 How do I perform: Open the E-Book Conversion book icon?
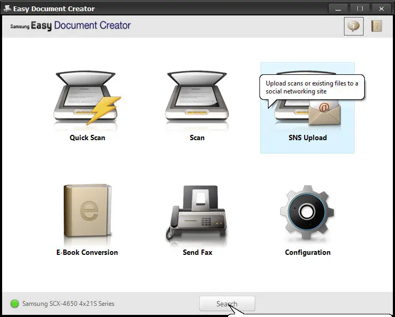87,211
